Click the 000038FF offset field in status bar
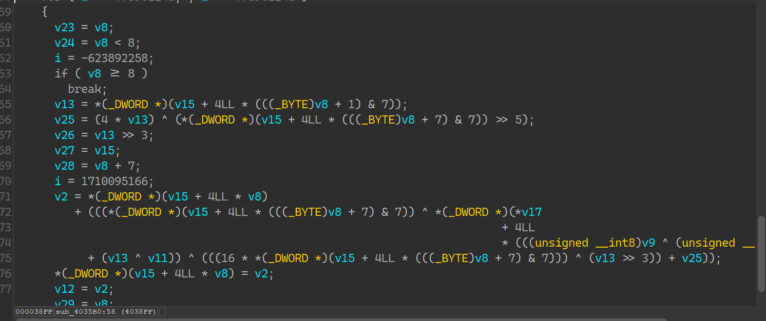766x321 pixels. point(34,312)
